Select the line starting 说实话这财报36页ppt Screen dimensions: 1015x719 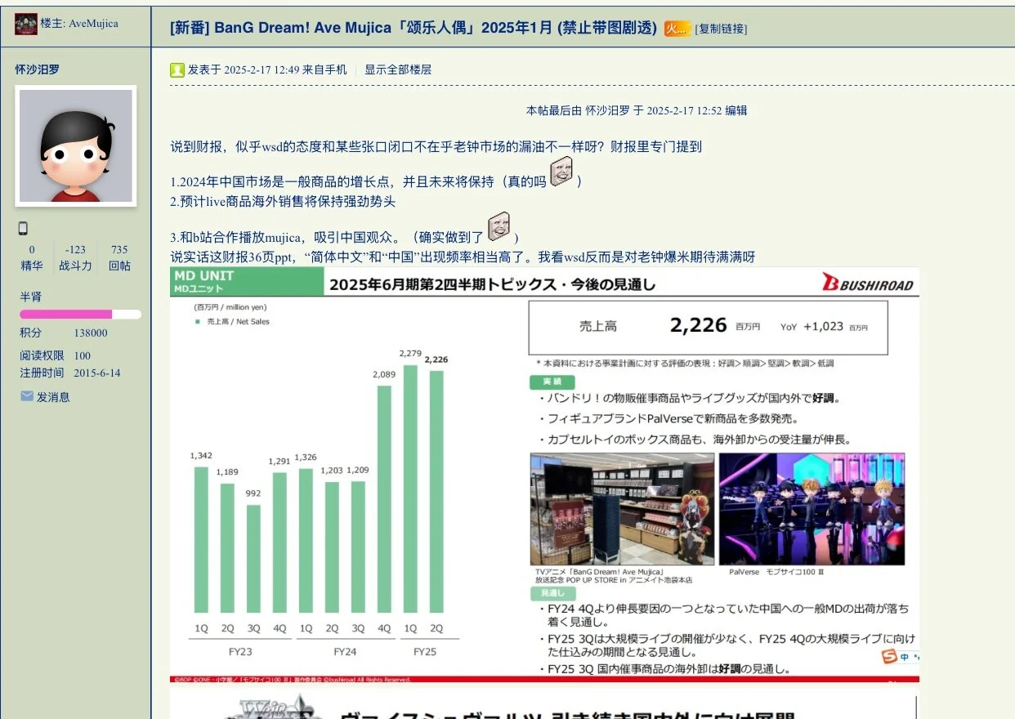[x=463, y=257]
